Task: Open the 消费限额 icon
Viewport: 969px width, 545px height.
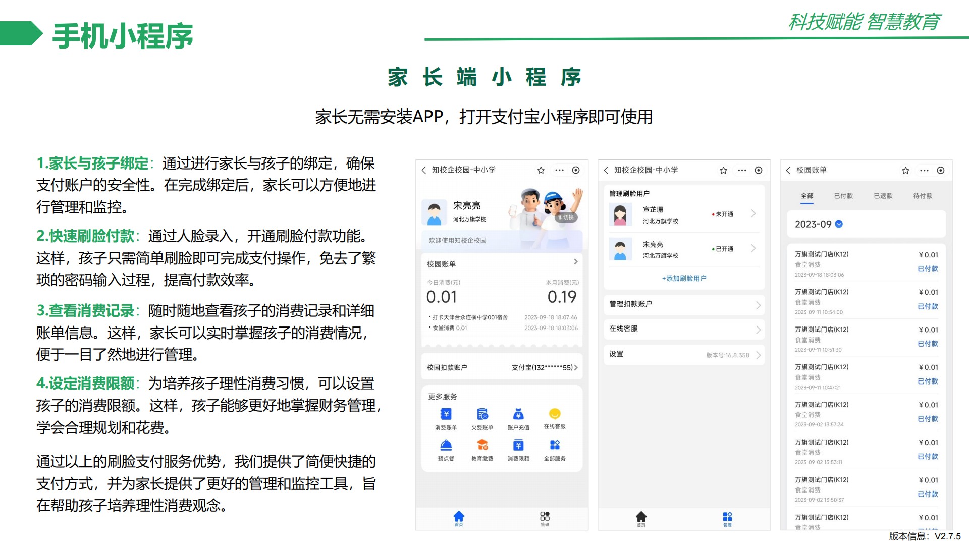Action: [x=518, y=446]
